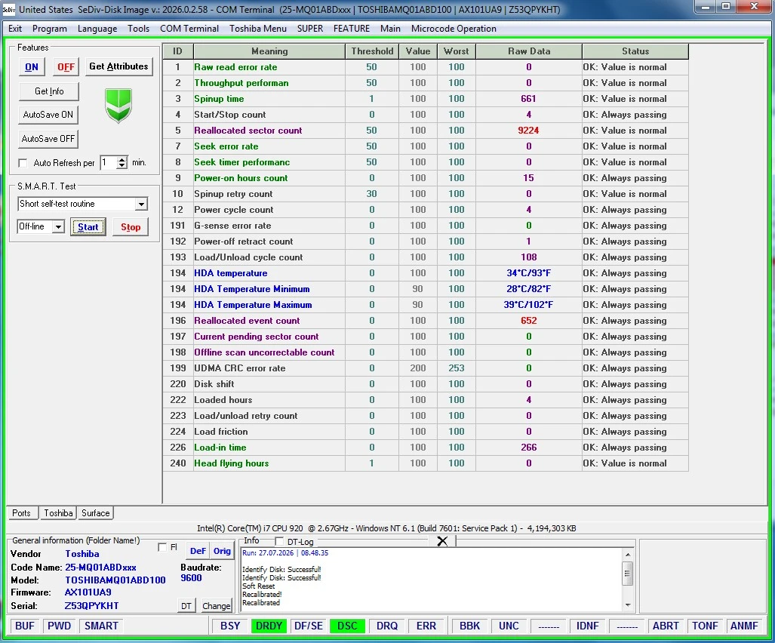Stop the S.M.A.R.T. test
This screenshot has width=775, height=643.
click(131, 227)
